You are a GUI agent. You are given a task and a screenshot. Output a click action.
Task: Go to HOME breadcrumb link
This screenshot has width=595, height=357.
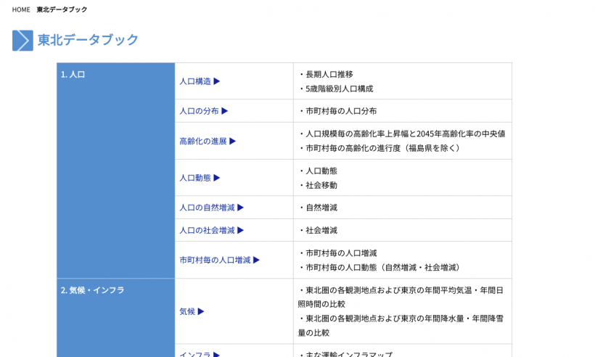click(21, 9)
